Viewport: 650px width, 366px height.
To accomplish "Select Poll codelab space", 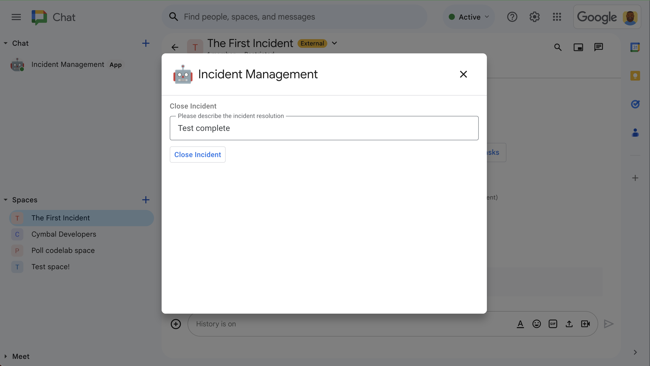I will 63,250.
